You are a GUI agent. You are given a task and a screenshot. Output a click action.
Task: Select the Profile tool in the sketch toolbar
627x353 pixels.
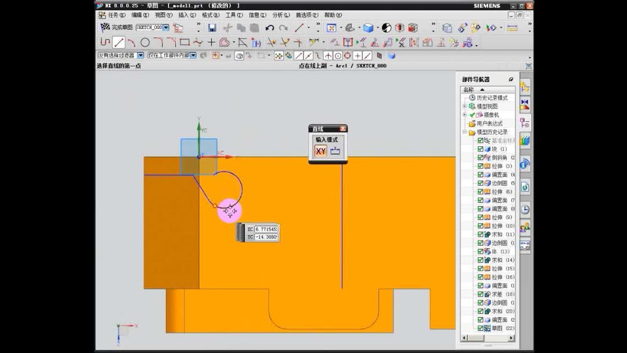[x=105, y=41]
